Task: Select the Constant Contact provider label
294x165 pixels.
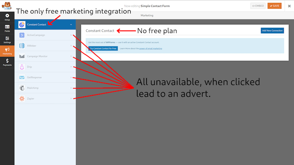Action: point(37,24)
